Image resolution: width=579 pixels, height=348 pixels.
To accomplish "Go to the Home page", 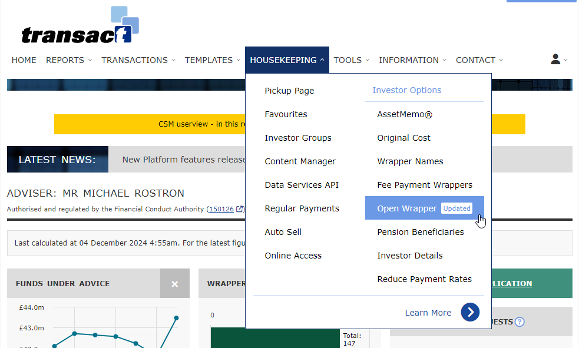I will [24, 60].
